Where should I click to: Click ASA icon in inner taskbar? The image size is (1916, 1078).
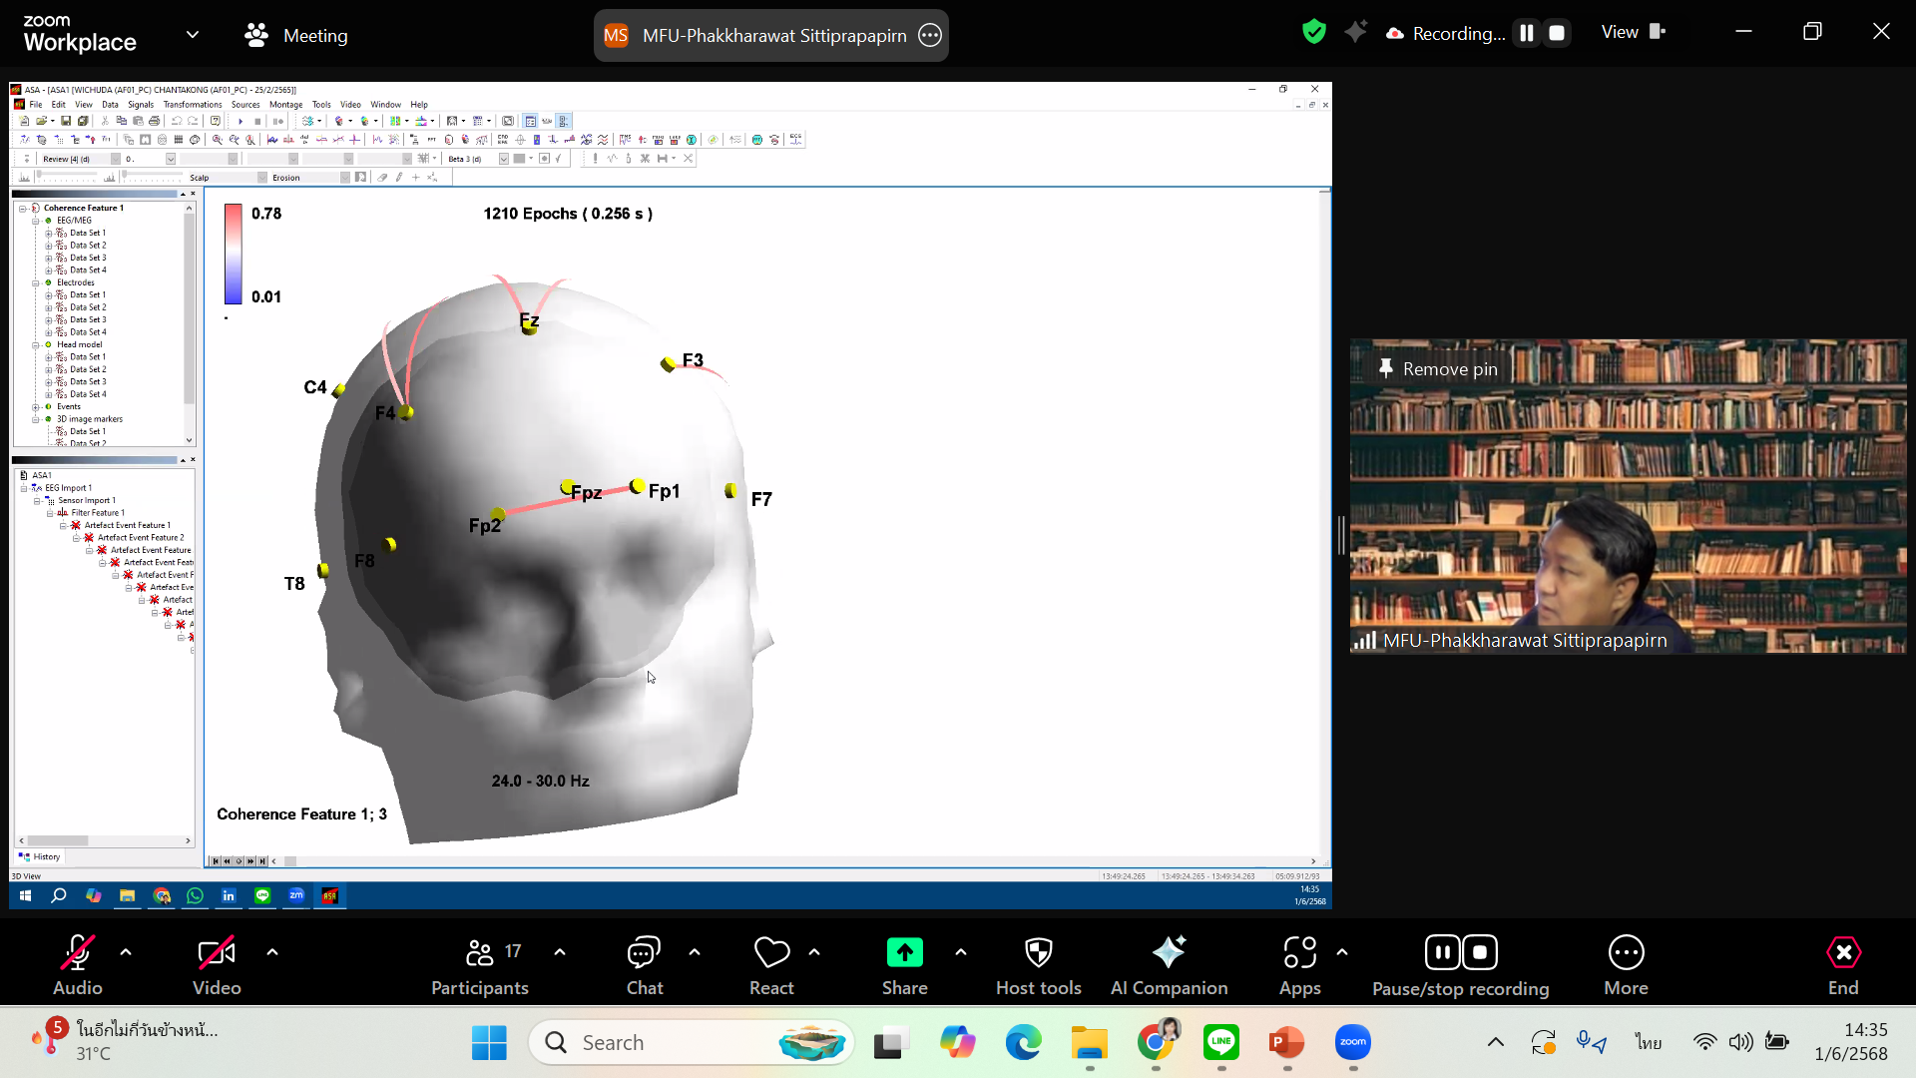330,895
